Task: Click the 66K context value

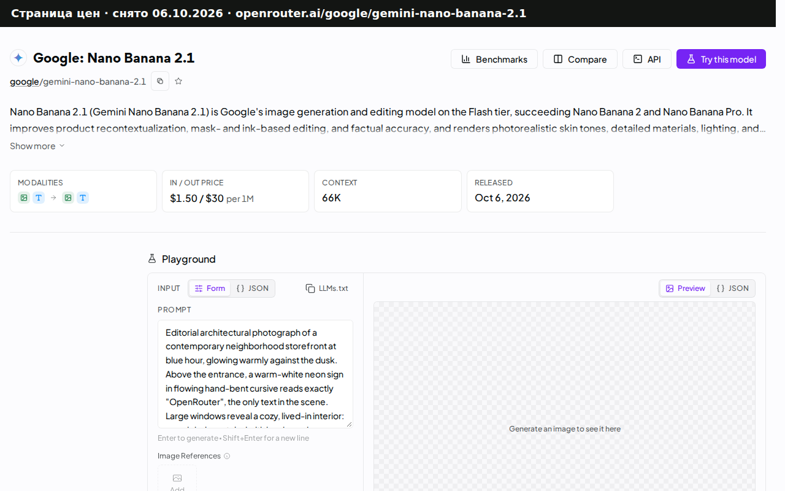Action: click(x=331, y=198)
